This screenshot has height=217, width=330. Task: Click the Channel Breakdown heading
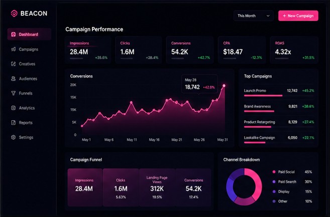point(242,160)
